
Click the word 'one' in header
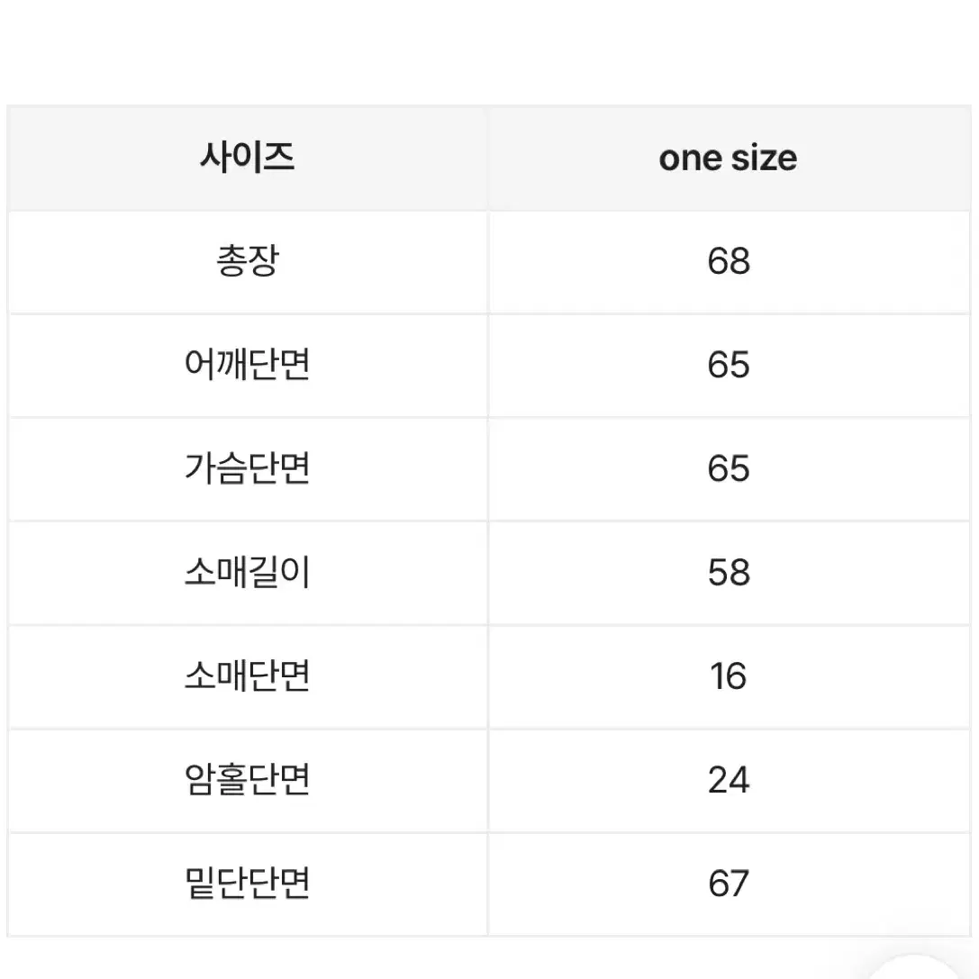690,159
